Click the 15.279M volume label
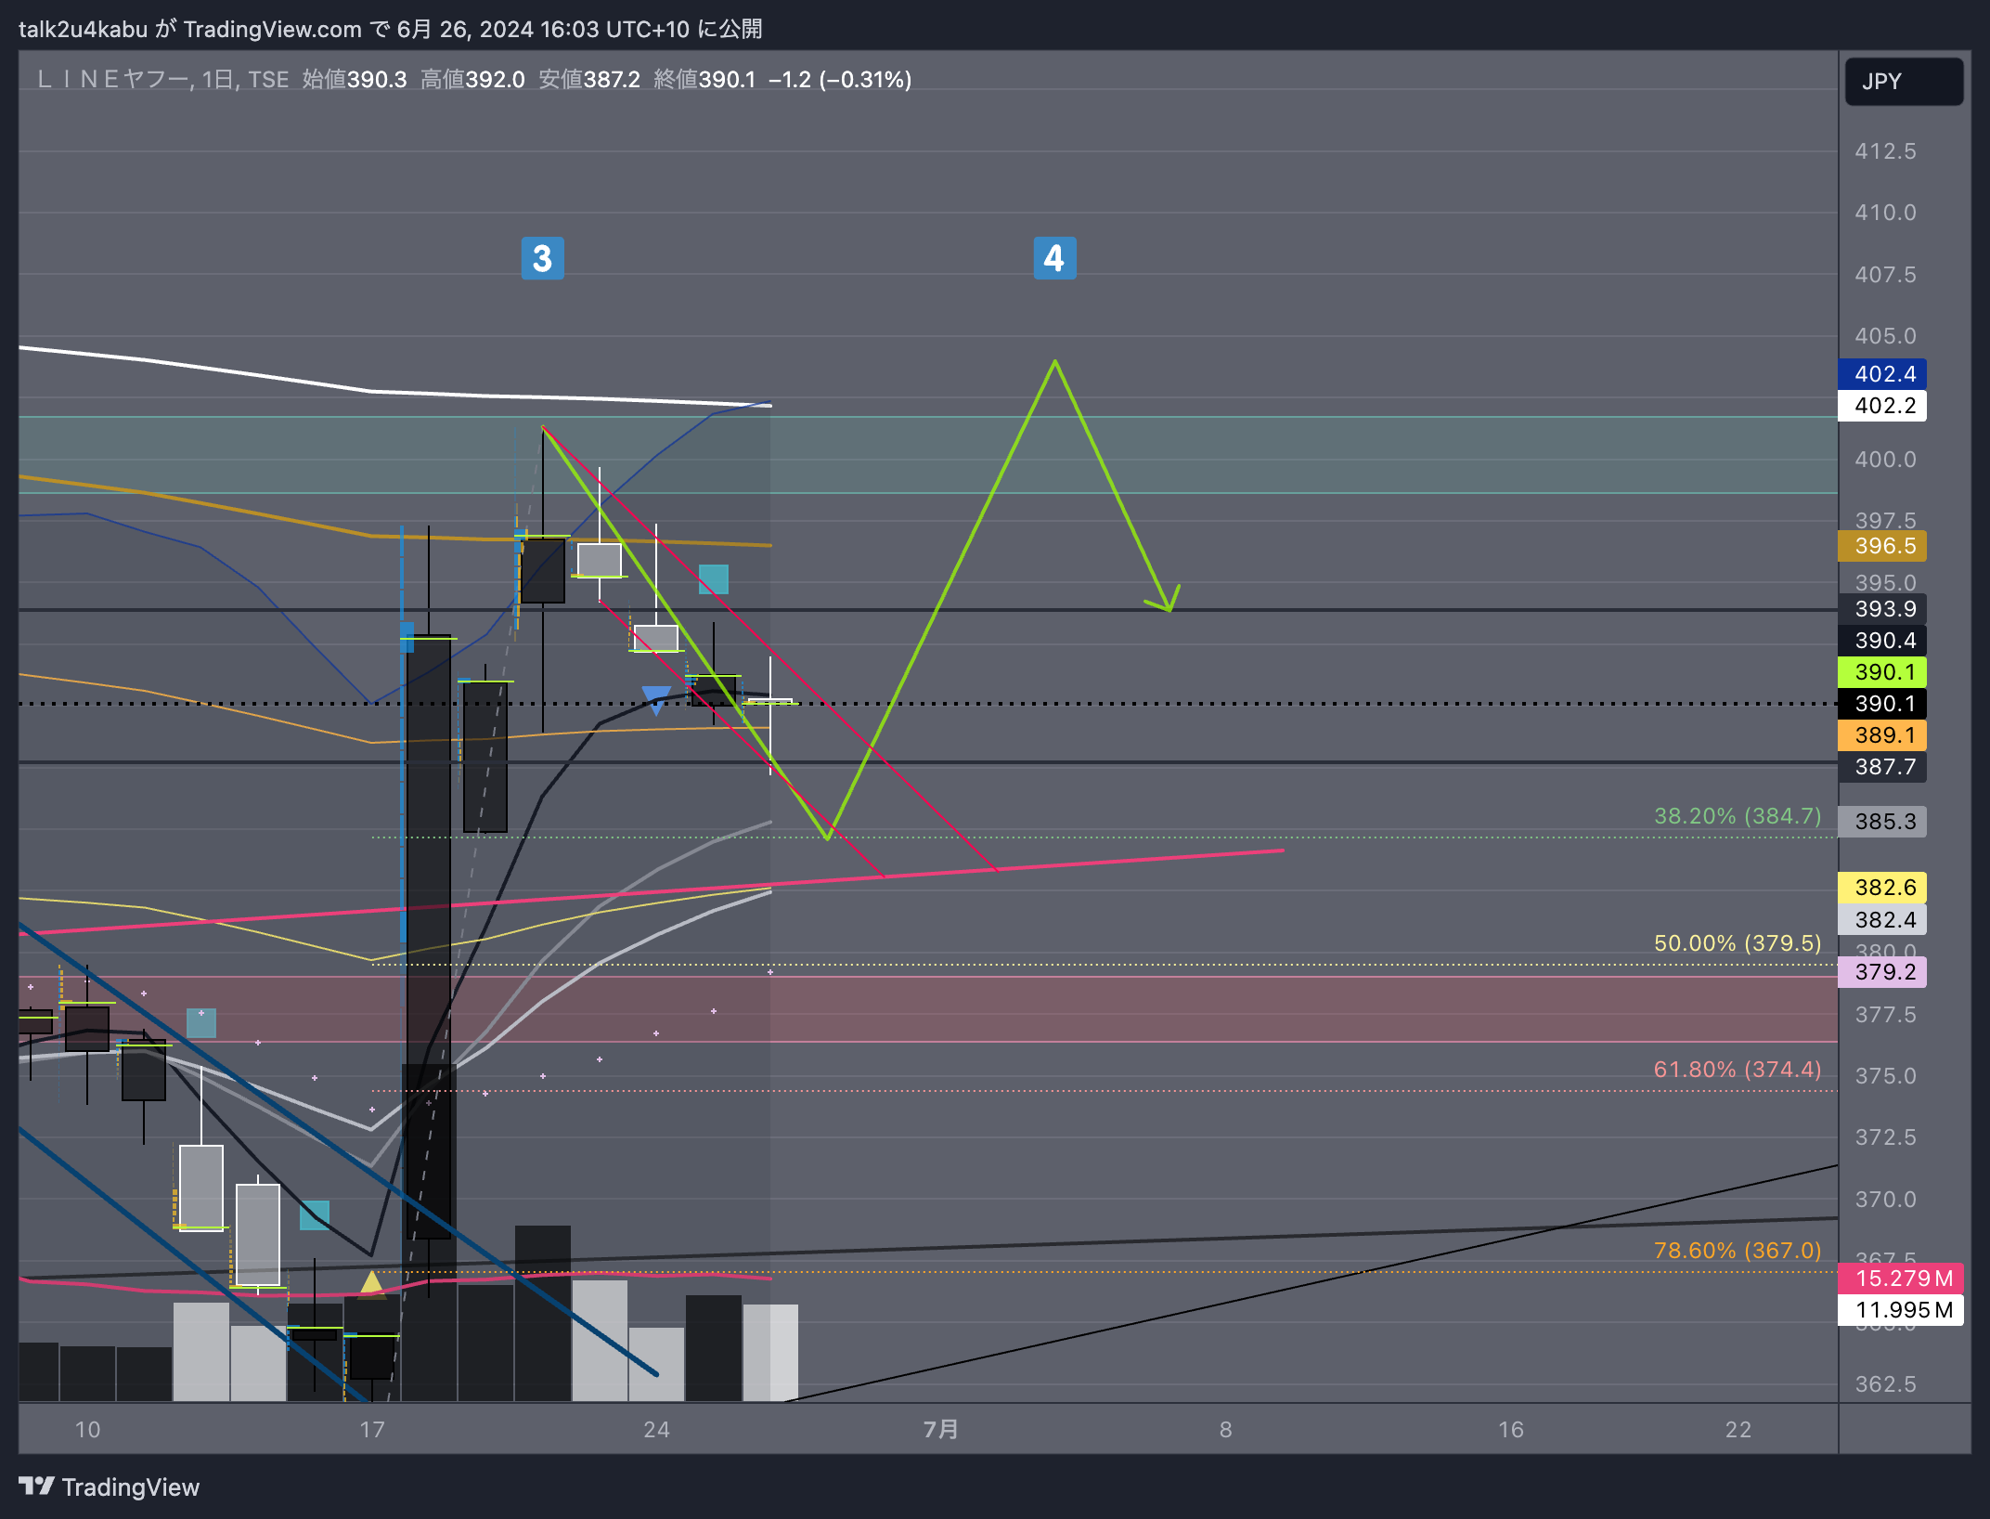The width and height of the screenshot is (1990, 1519). pyautogui.click(x=1901, y=1279)
